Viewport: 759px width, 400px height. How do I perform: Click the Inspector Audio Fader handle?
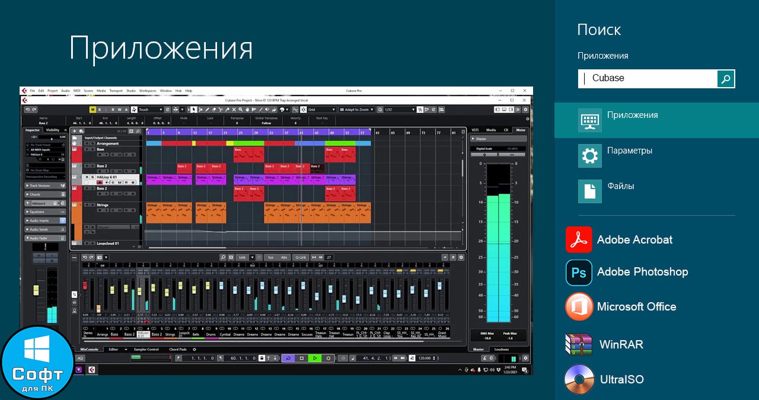tap(35, 290)
